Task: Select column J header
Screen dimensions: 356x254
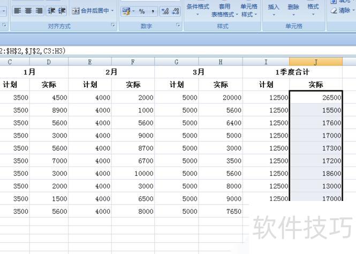Action: click(316, 62)
